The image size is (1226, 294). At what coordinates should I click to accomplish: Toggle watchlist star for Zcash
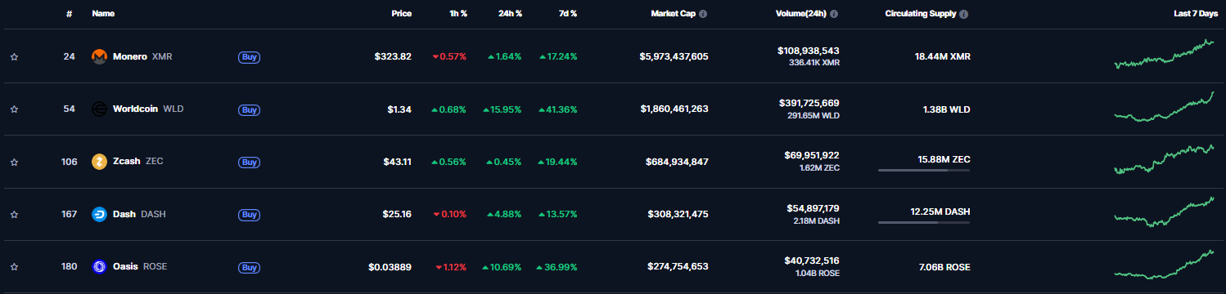click(x=14, y=162)
